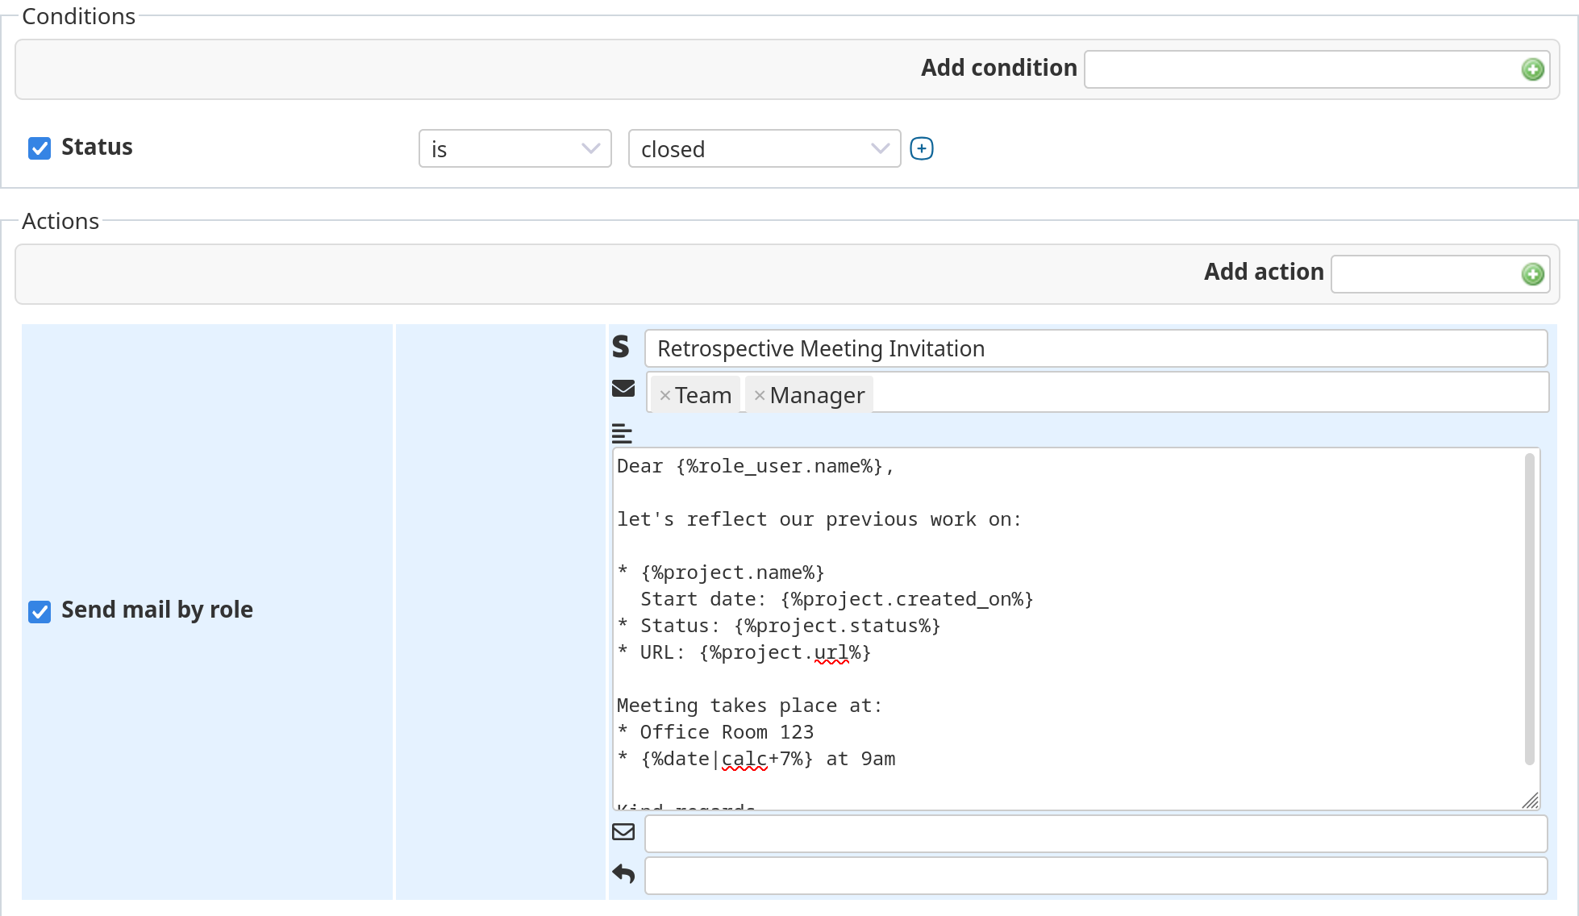Click the line '* {%project.name%}'

[721, 572]
